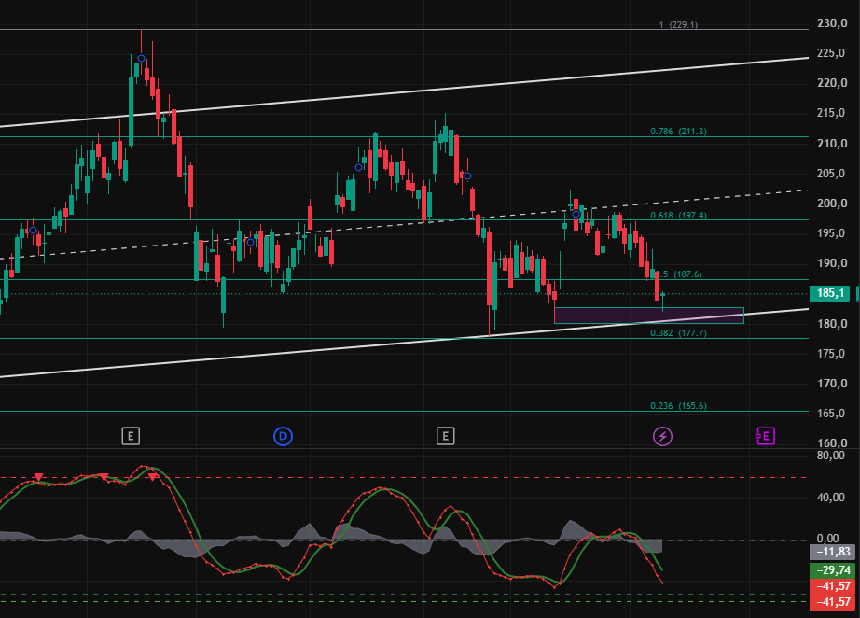Click the blue circle marker near the 229 peak
Screen dimensions: 860x618
tap(141, 58)
